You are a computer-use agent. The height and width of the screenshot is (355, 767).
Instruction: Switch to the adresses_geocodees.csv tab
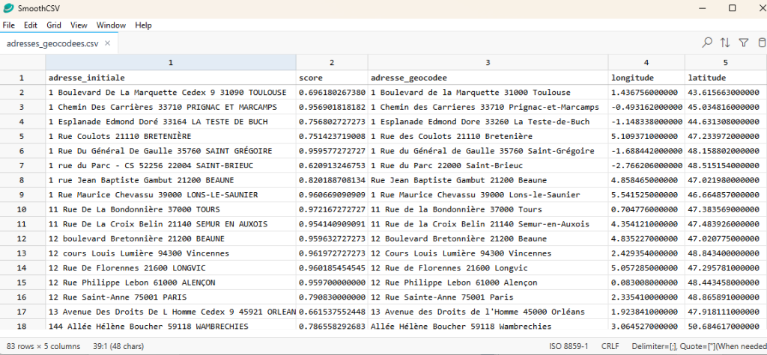point(52,43)
